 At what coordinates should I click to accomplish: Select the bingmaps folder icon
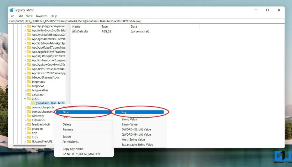(x=29, y=82)
